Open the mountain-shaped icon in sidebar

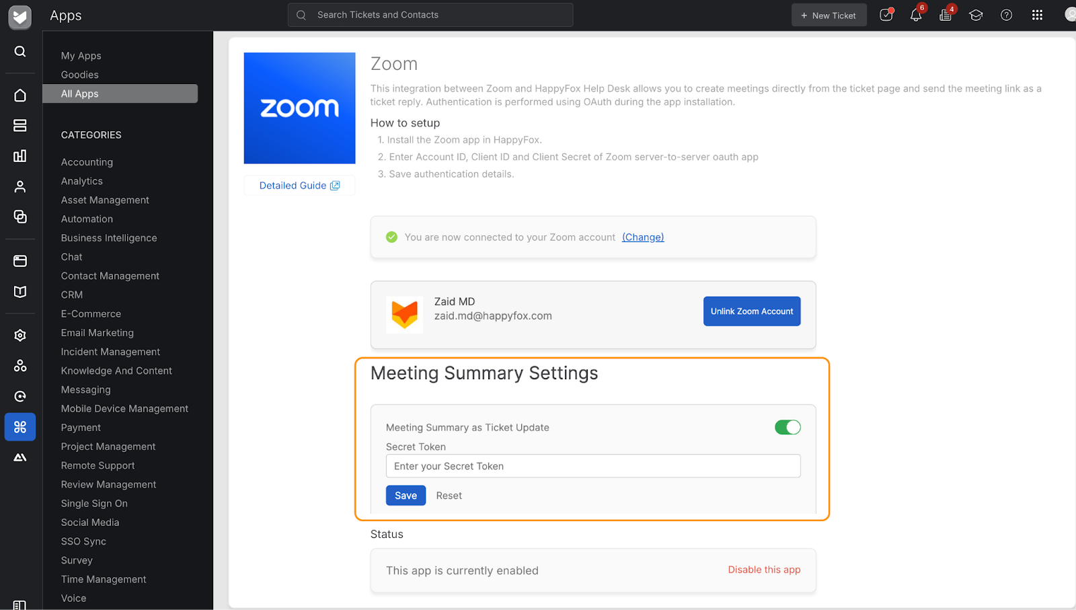(20, 457)
